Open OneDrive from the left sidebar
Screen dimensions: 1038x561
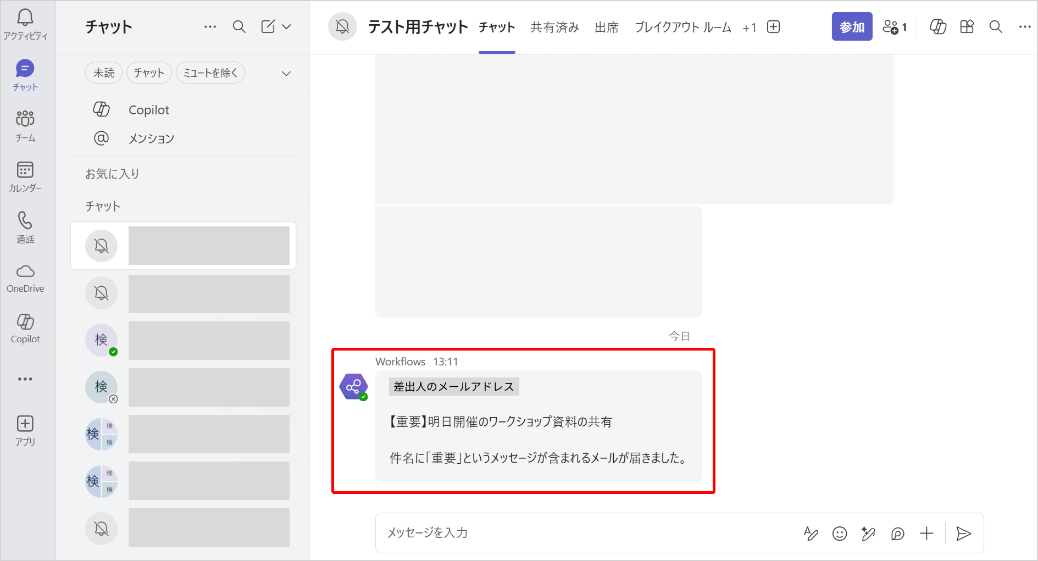(x=25, y=278)
